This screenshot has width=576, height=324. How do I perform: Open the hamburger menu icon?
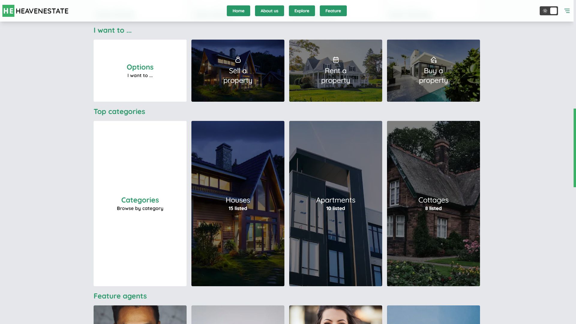(567, 11)
